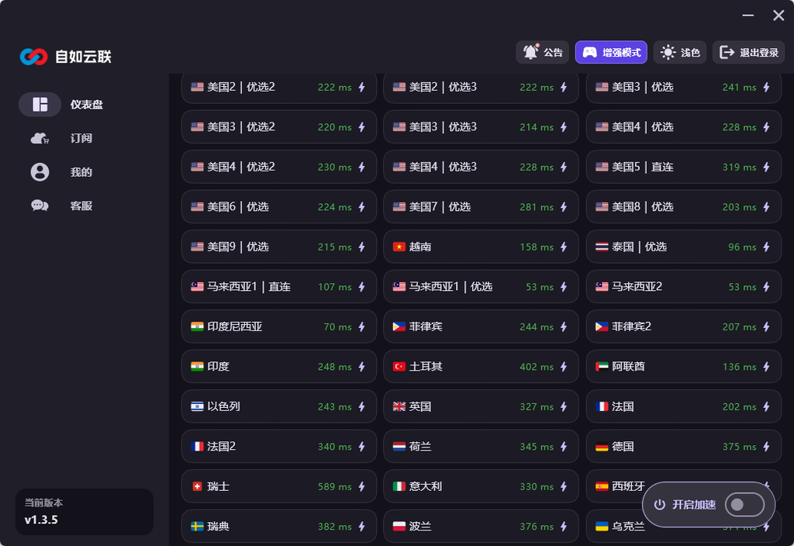Click the 我的 profile icon
This screenshot has width=794, height=546.
tap(40, 172)
